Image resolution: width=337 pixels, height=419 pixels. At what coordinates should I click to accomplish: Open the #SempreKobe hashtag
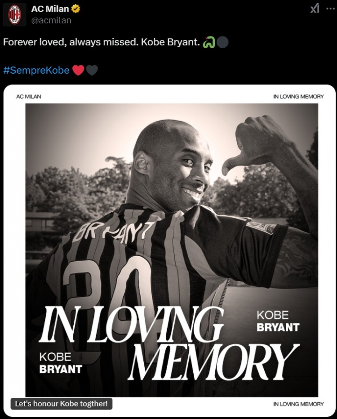pos(36,71)
